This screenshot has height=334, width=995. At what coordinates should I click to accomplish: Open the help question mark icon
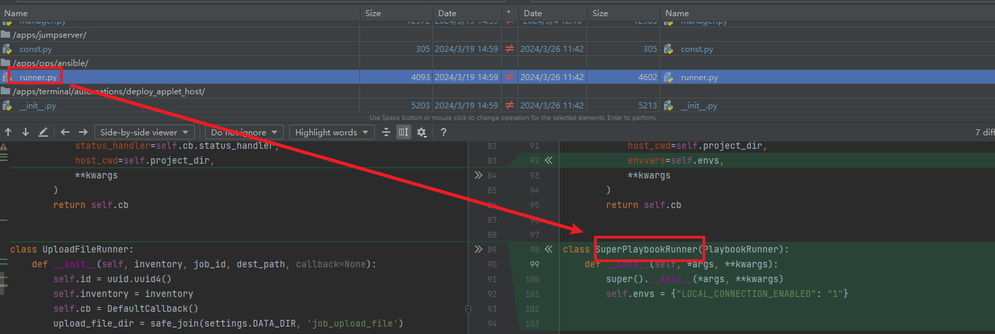point(444,133)
